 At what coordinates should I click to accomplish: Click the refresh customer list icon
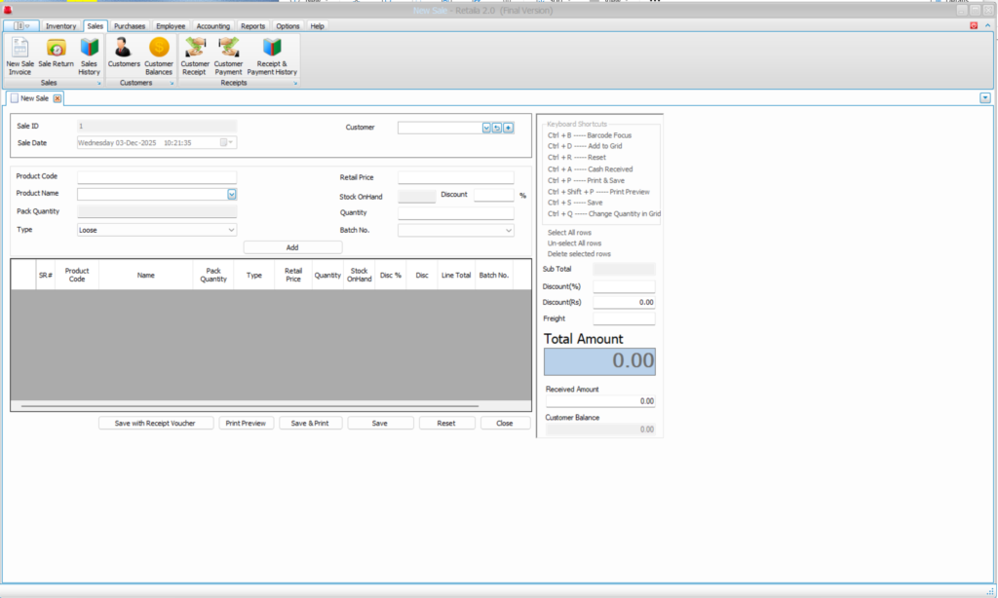tap(497, 128)
